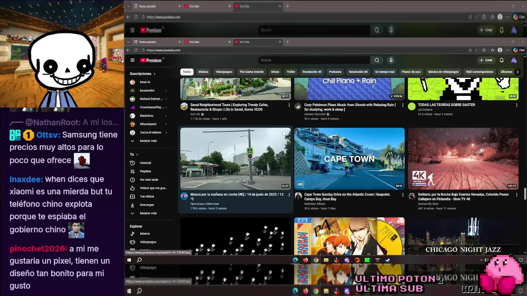Click the Crear button in the dimmed rear window

click(x=486, y=30)
